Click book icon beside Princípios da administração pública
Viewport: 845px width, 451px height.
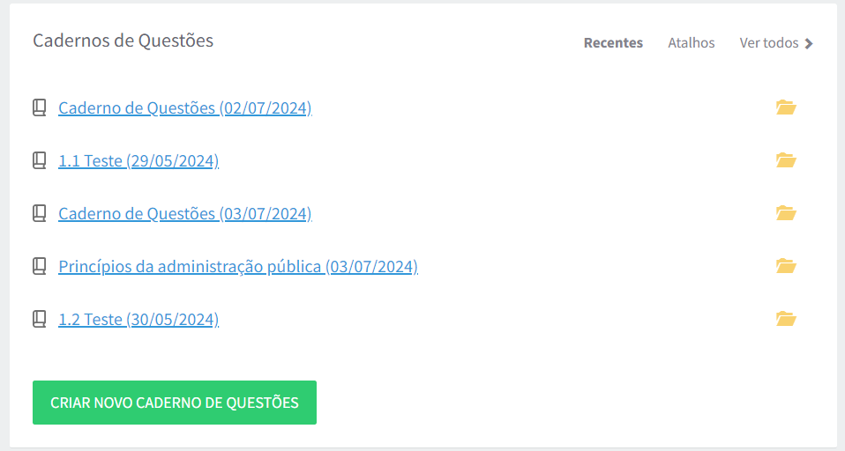tap(40, 266)
